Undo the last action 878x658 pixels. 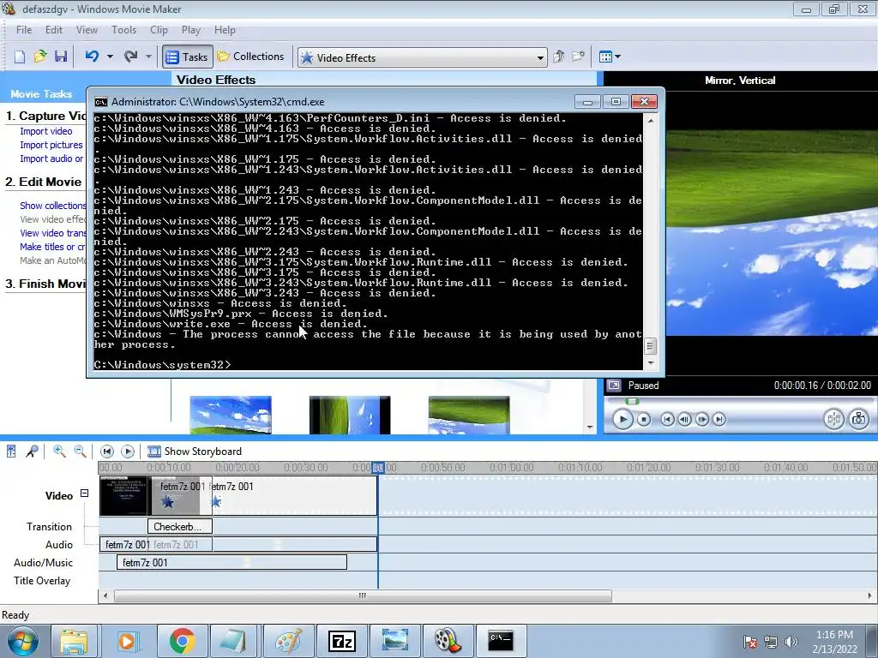pos(92,57)
